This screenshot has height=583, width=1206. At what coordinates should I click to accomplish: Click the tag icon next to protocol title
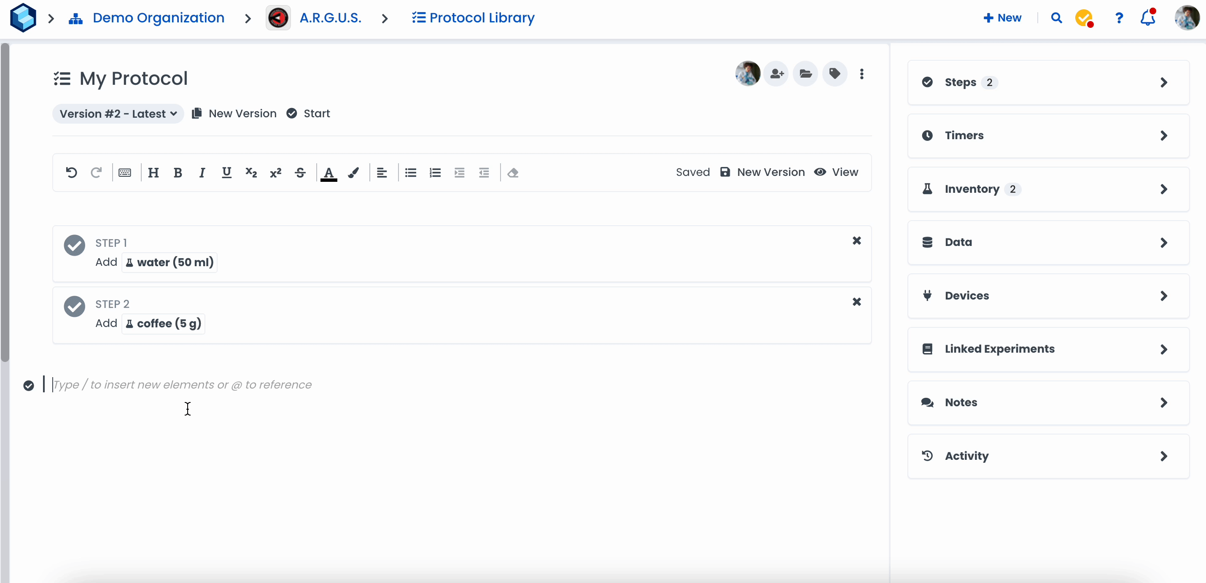tap(834, 74)
